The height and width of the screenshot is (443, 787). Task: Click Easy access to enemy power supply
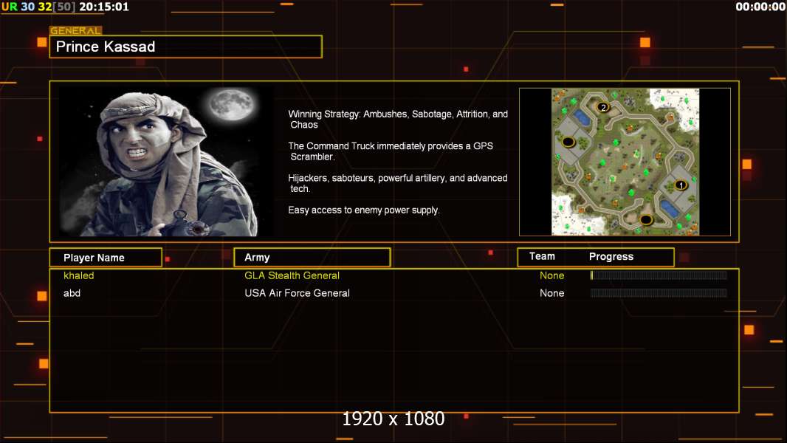[x=364, y=210]
